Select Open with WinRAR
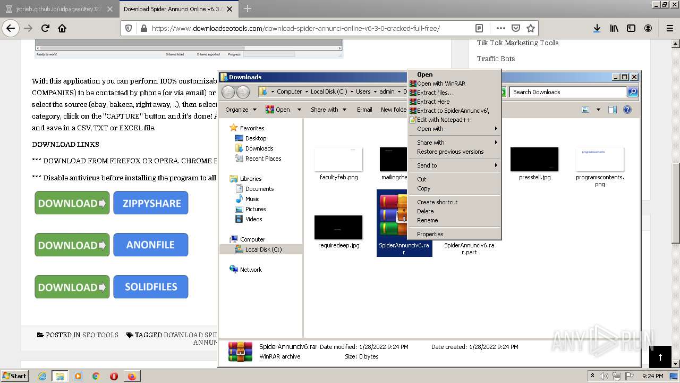Image resolution: width=680 pixels, height=383 pixels. point(455,84)
